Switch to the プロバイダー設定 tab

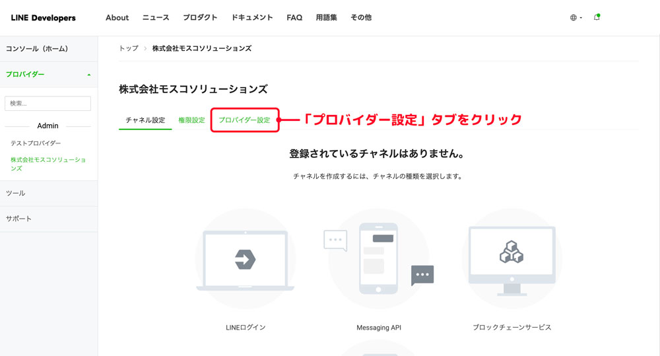(x=245, y=120)
